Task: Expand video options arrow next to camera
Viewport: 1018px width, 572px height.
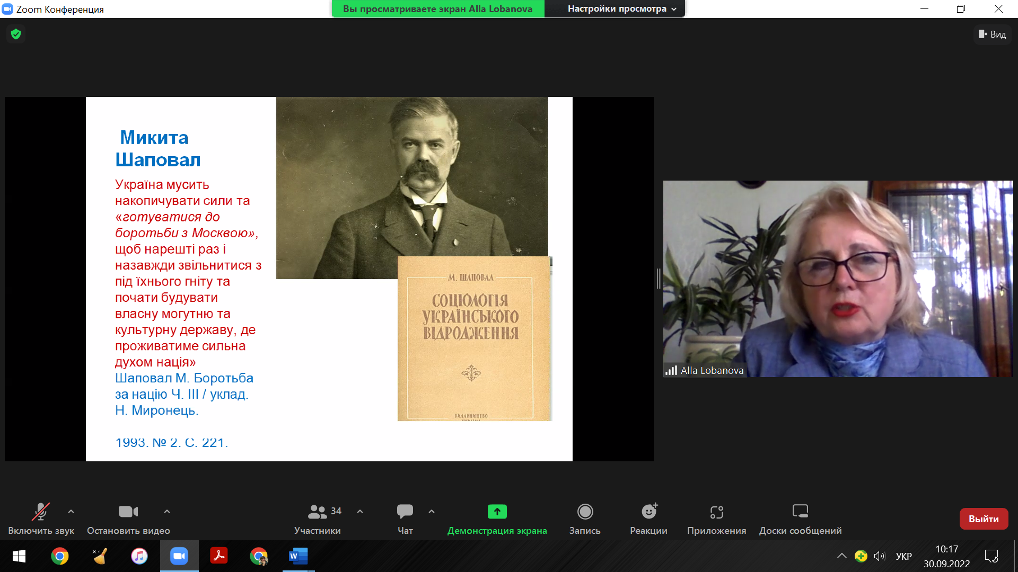Action: pyautogui.click(x=167, y=512)
